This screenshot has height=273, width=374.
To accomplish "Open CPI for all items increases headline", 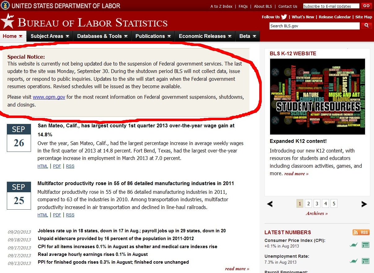I will click(127, 247).
